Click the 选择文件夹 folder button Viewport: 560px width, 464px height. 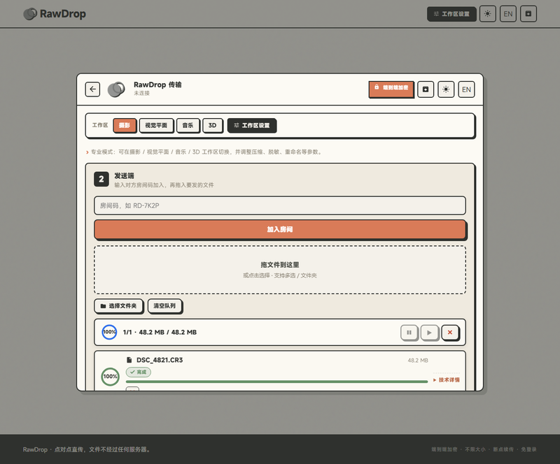point(118,305)
